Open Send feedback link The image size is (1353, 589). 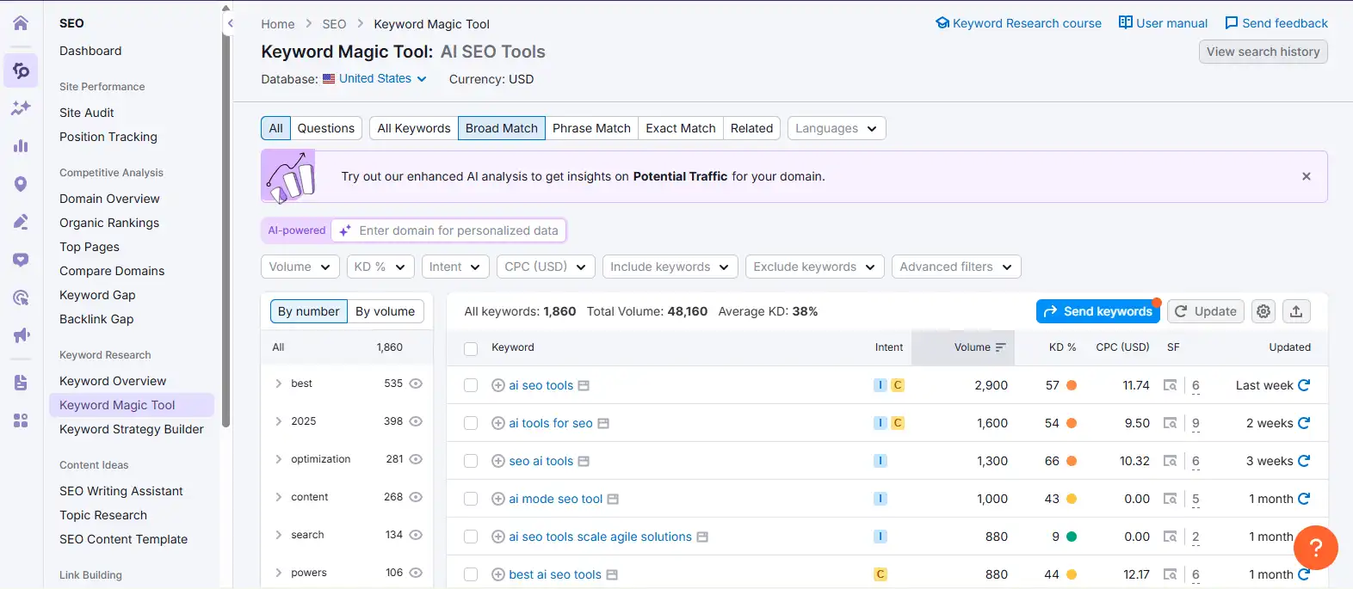(1276, 23)
